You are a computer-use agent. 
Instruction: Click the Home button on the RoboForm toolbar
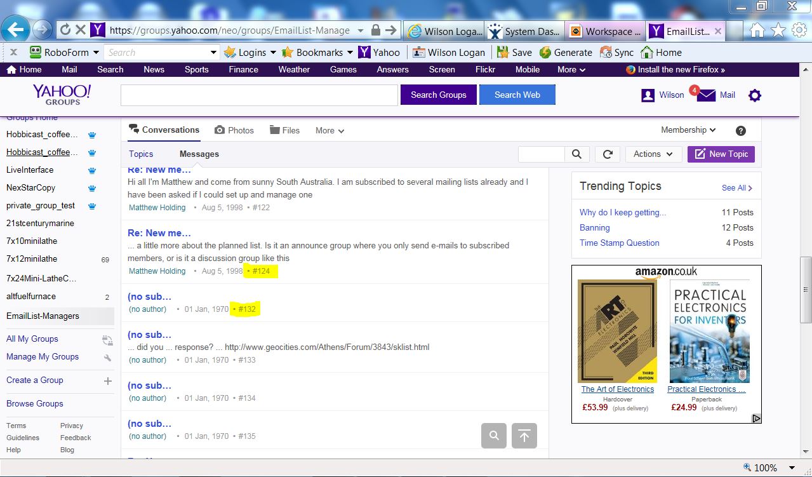(x=661, y=53)
